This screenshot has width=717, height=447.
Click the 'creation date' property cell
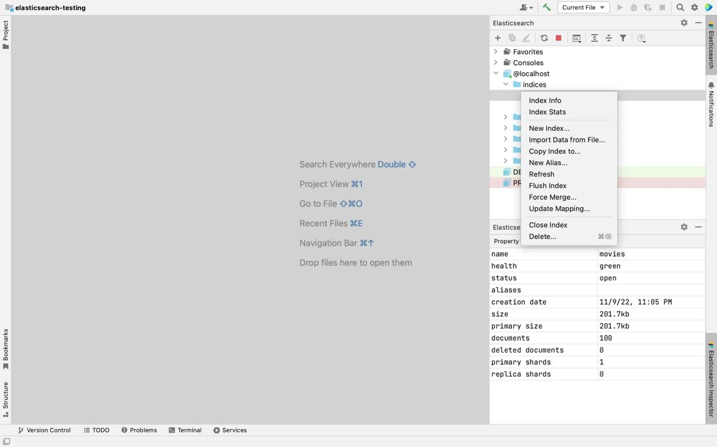[x=544, y=302]
